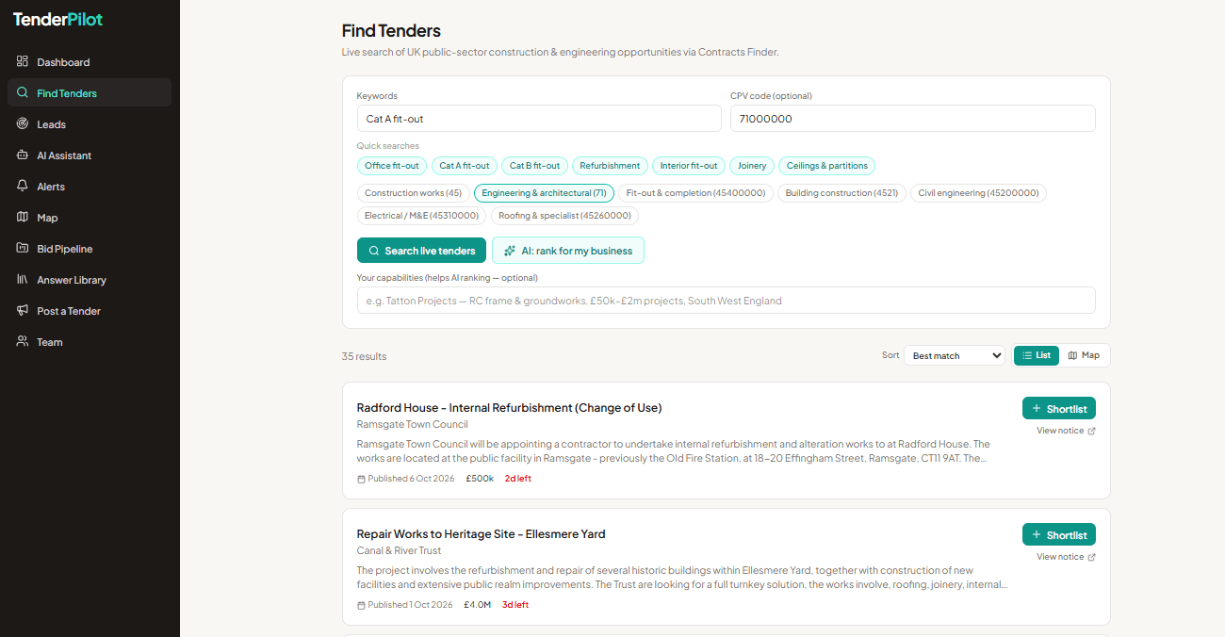Image resolution: width=1225 pixels, height=637 pixels.
Task: Open Dashboard from the sidebar
Action: 90,62
